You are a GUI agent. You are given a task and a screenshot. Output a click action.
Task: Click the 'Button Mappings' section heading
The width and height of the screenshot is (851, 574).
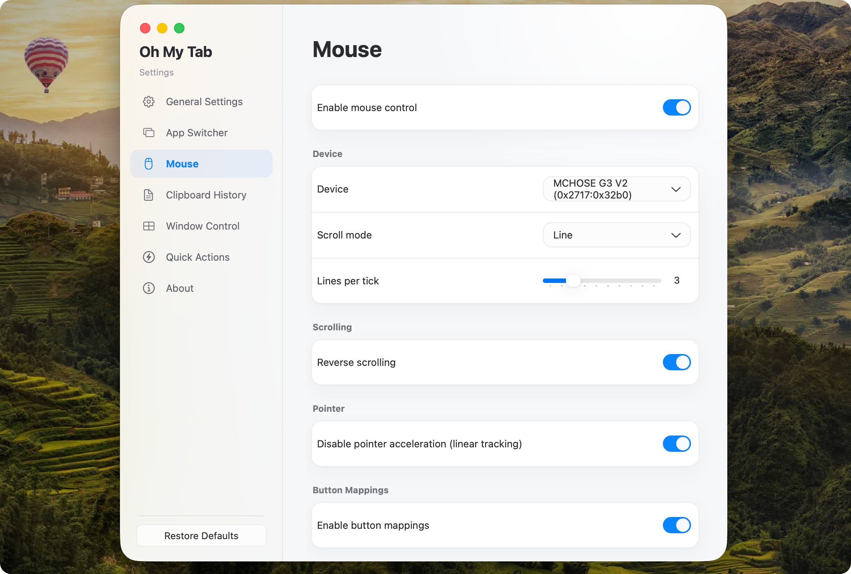(350, 490)
